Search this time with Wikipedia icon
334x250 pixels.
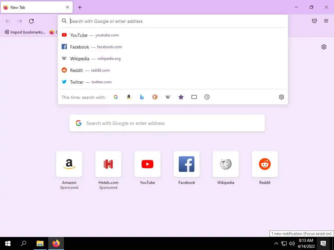tap(168, 97)
